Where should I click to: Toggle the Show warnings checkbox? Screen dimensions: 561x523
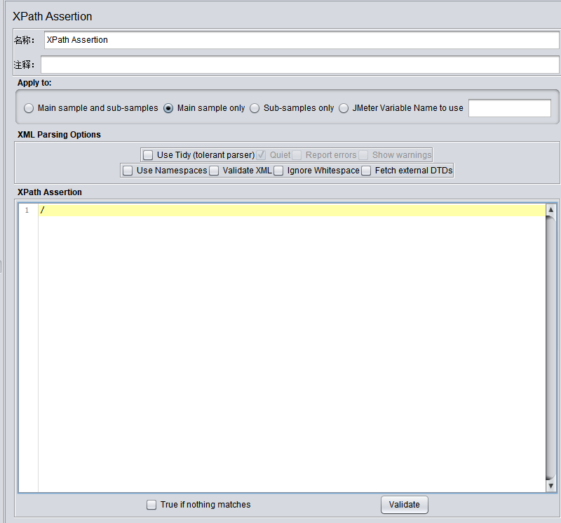tap(363, 155)
